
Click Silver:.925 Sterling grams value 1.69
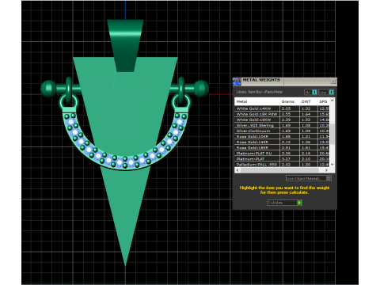pyautogui.click(x=290, y=125)
